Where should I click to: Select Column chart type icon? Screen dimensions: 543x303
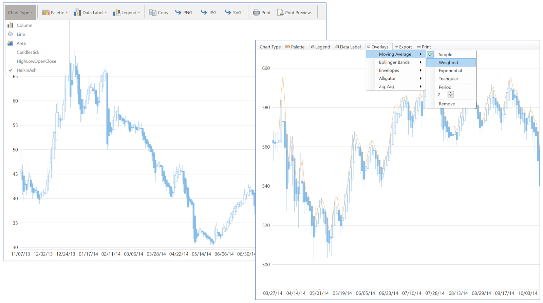[x=11, y=25]
